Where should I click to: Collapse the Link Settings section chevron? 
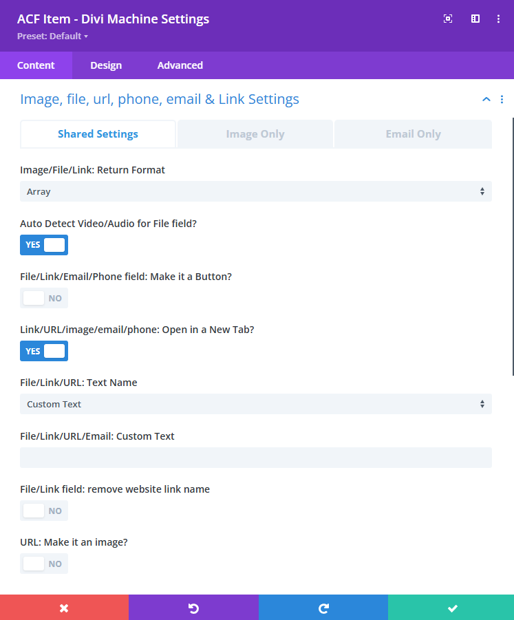point(486,99)
